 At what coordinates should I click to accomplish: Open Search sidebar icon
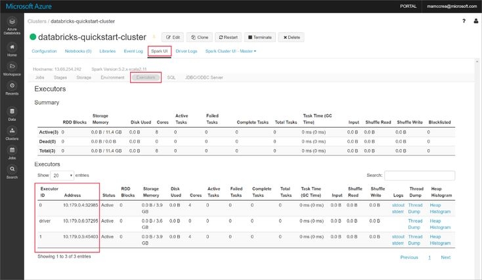[12, 172]
